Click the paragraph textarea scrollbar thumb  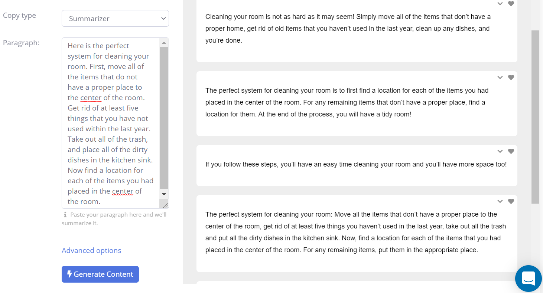164,117
